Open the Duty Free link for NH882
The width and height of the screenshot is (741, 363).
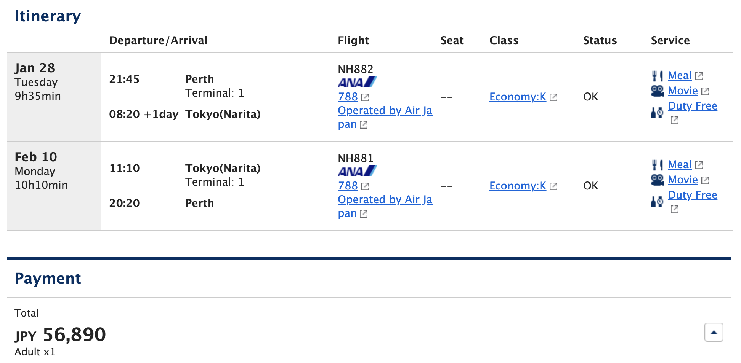pos(692,106)
